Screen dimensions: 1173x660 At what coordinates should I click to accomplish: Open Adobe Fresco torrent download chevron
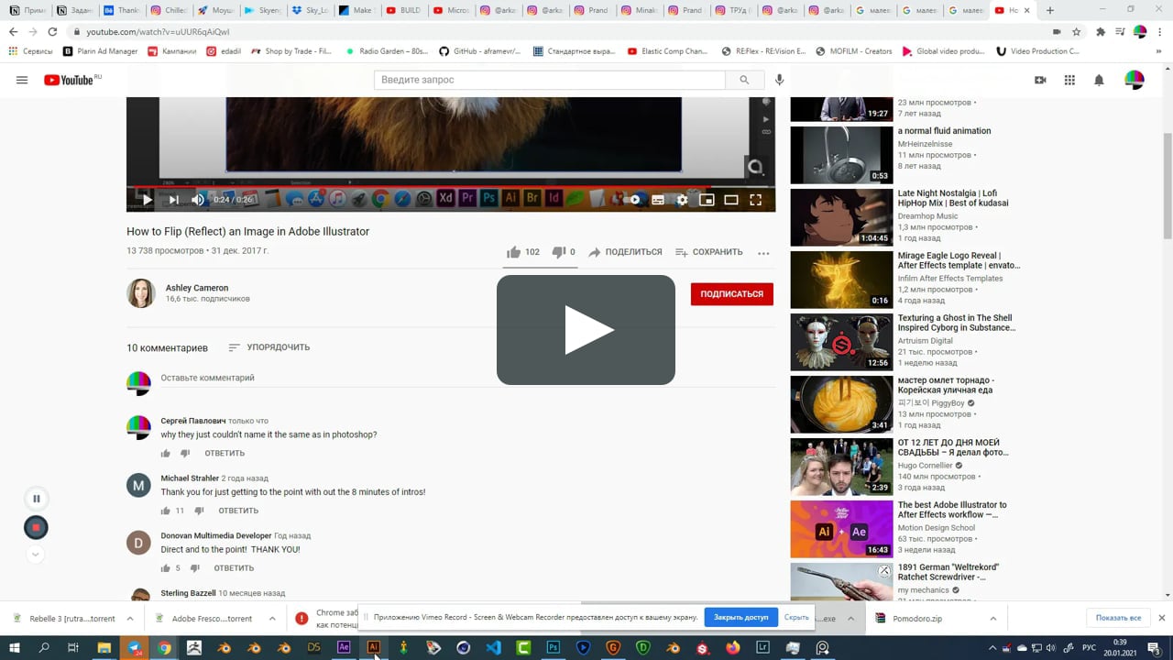click(x=272, y=619)
